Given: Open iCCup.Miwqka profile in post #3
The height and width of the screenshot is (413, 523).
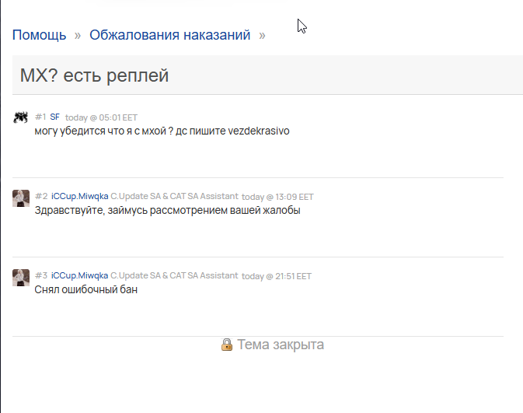Looking at the screenshot, I should pyautogui.click(x=80, y=276).
